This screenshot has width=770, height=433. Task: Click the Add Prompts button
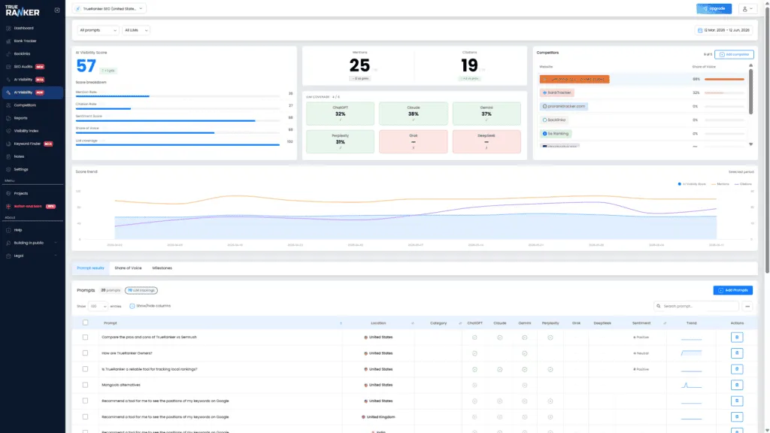coord(732,290)
